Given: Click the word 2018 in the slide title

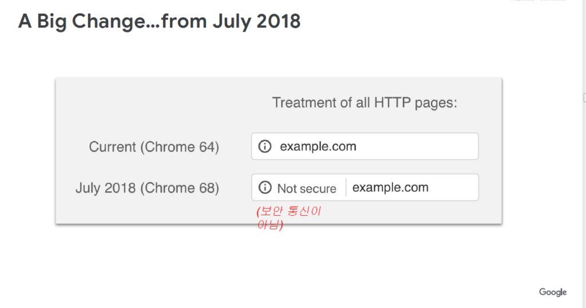Looking at the screenshot, I should 279,21.
